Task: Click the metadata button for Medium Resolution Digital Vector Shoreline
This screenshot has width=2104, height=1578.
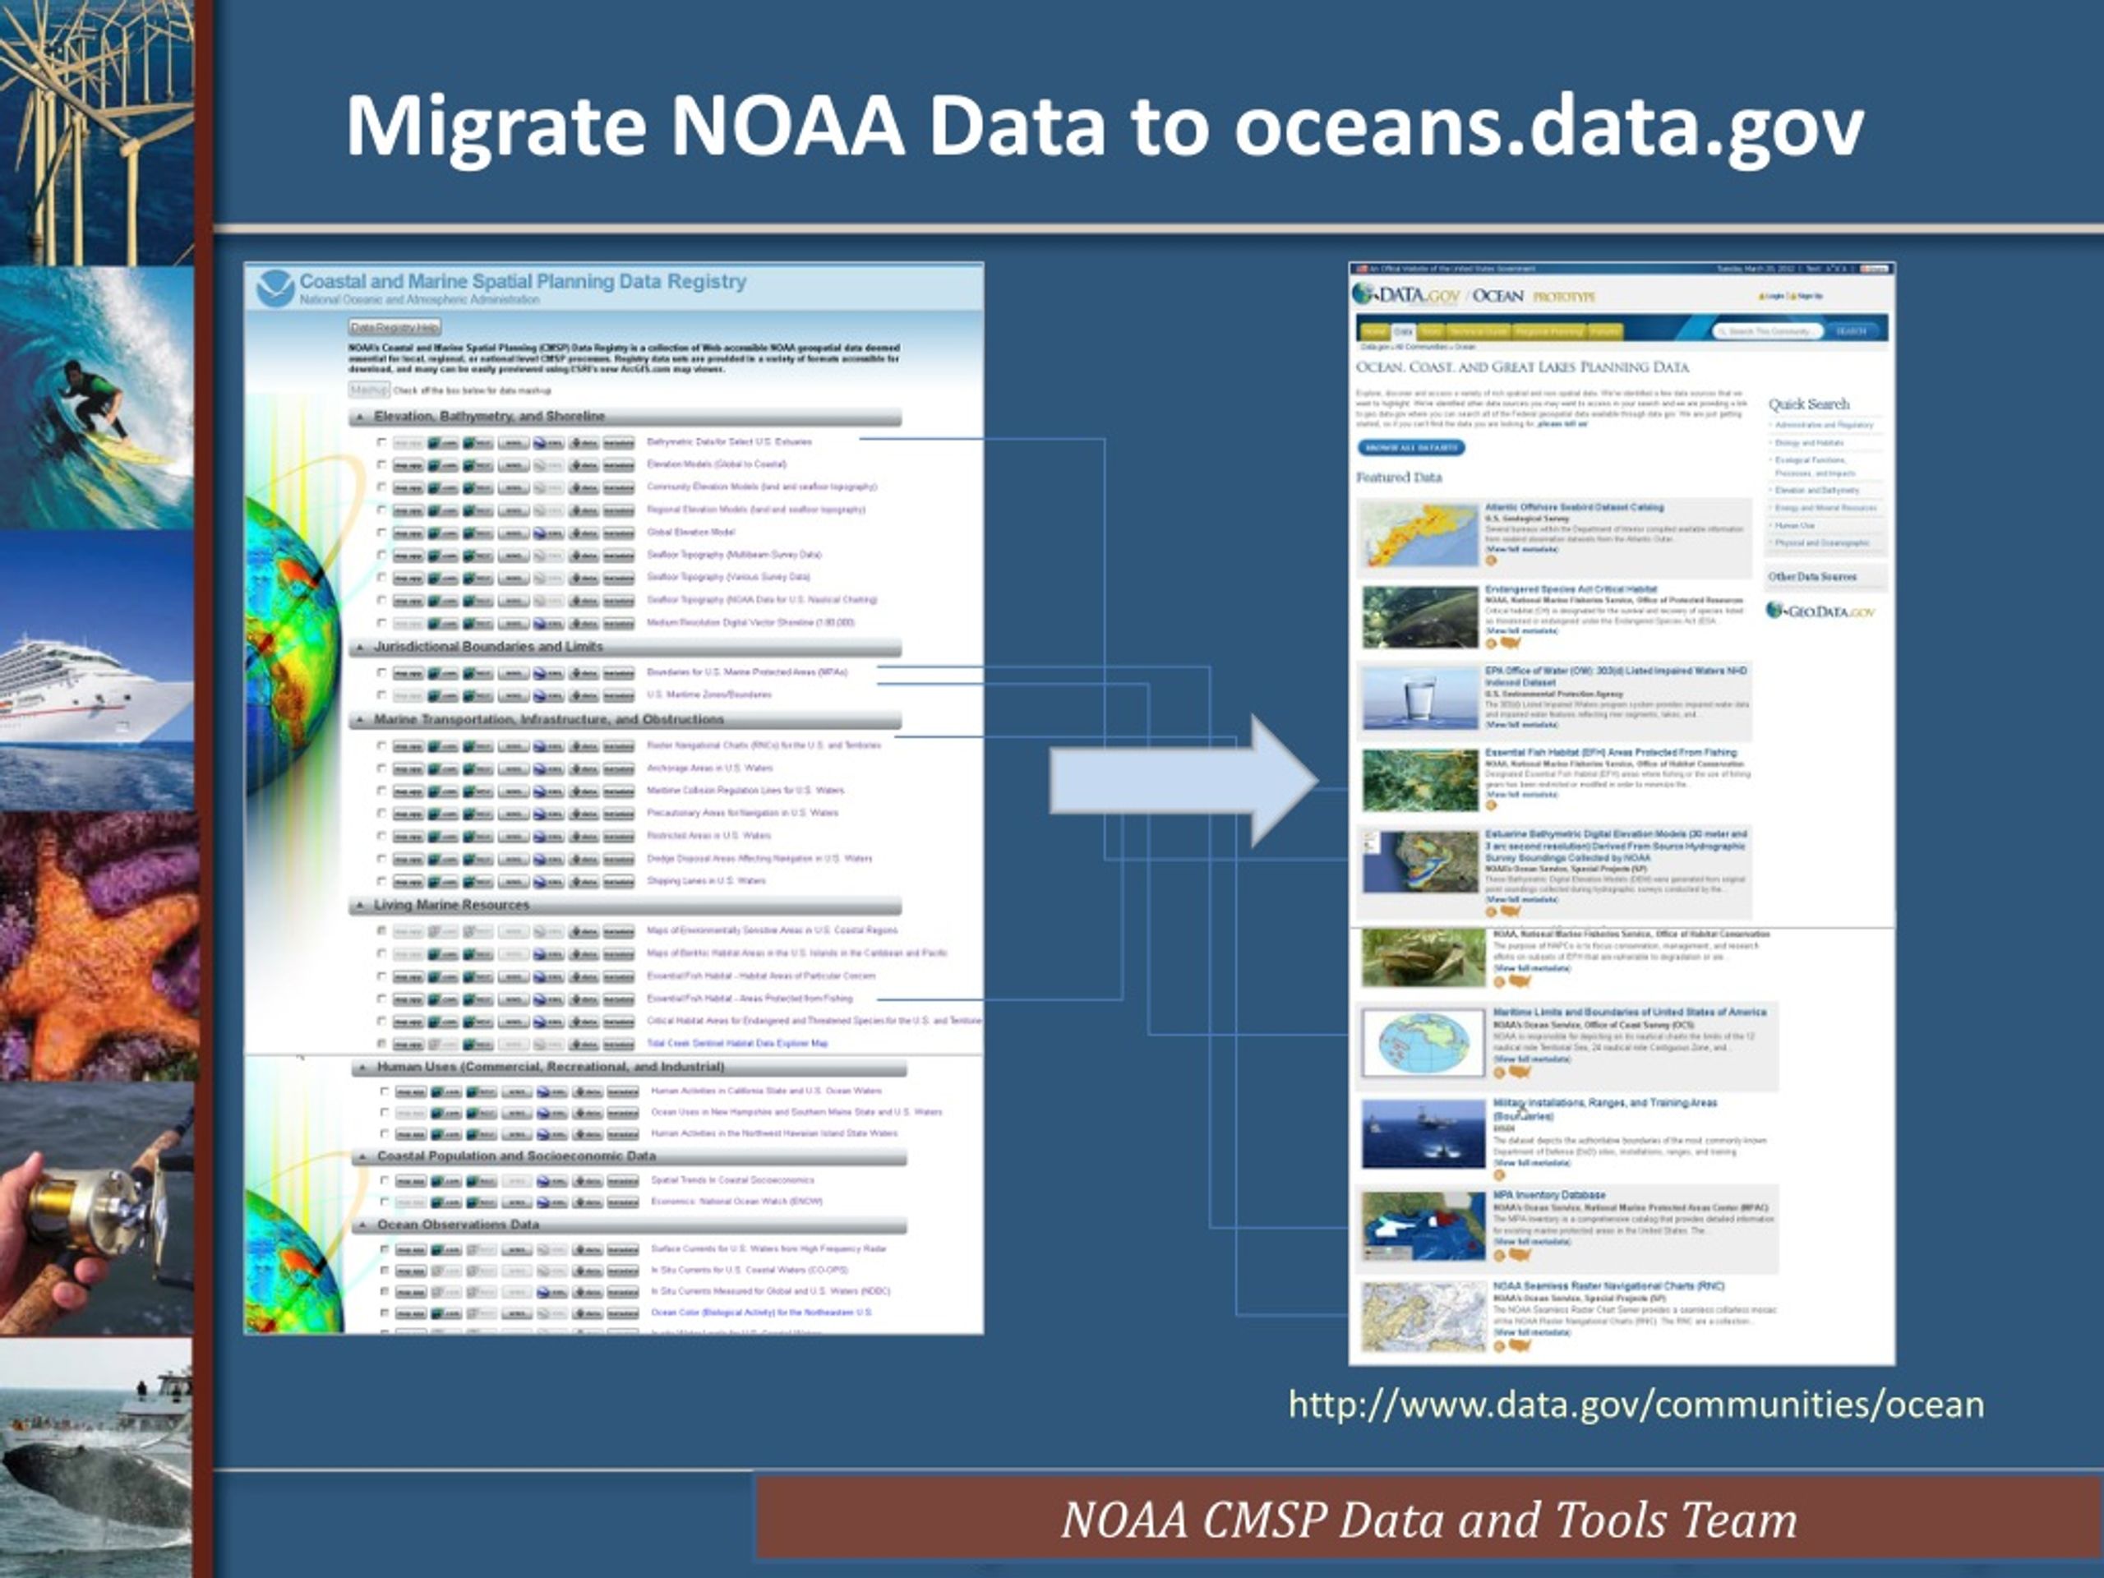Action: coord(619,623)
